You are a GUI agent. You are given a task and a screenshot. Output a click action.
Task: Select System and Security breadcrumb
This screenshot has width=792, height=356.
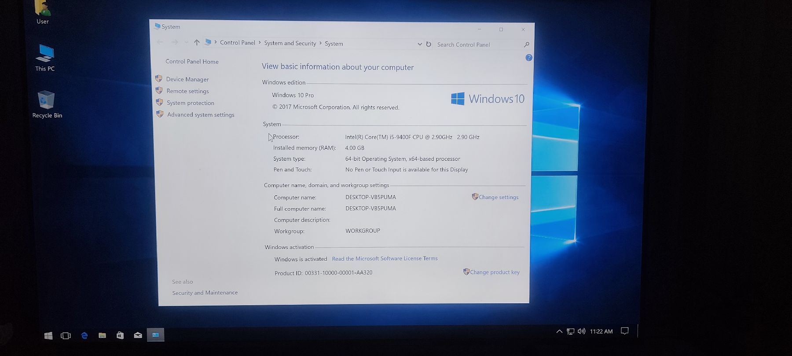[x=290, y=43]
